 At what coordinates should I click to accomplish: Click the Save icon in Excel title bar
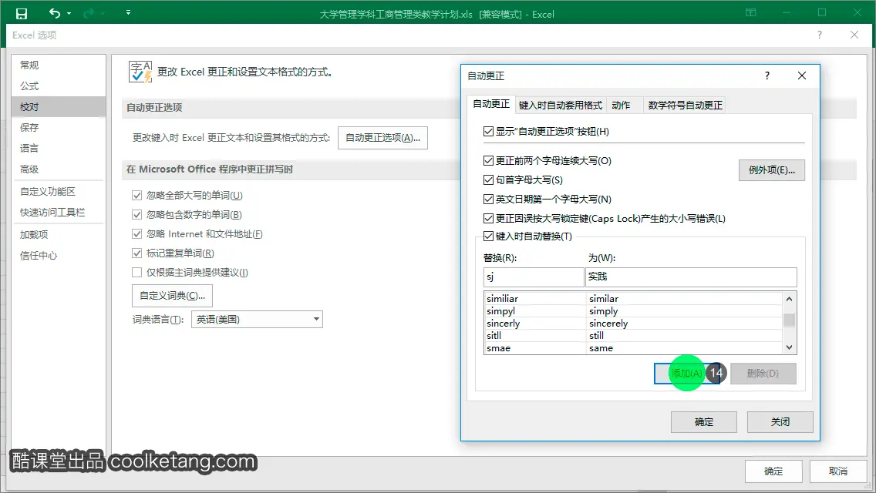pyautogui.click(x=22, y=13)
